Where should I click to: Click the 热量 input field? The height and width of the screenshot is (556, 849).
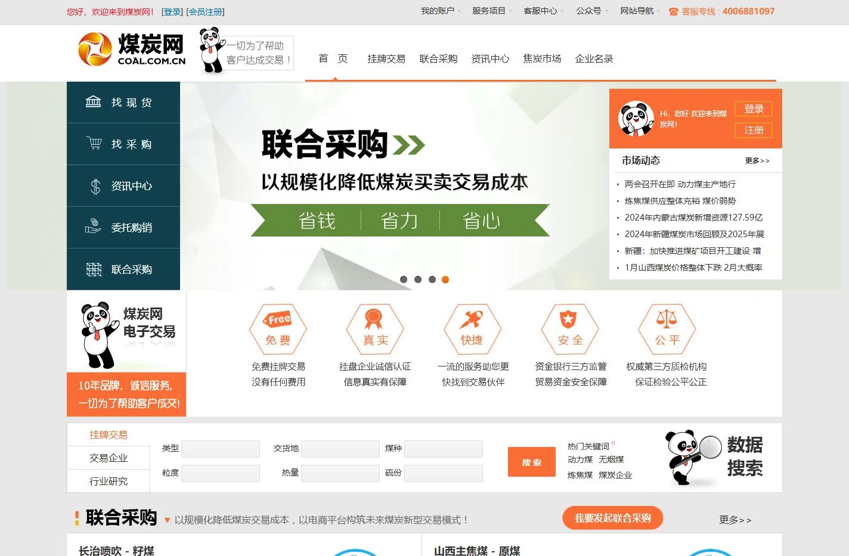[340, 473]
